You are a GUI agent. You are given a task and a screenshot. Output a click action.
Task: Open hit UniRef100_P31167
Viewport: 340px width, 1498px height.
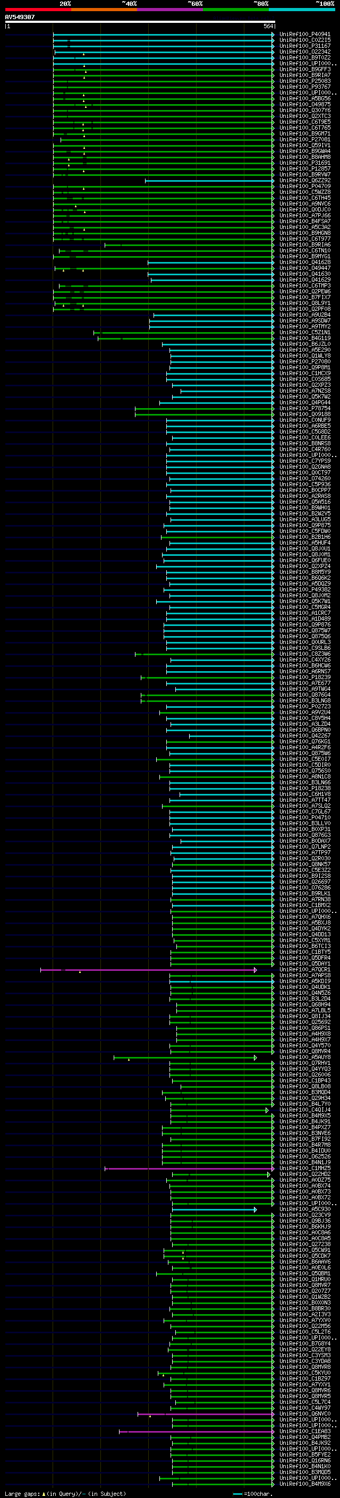pos(304,46)
